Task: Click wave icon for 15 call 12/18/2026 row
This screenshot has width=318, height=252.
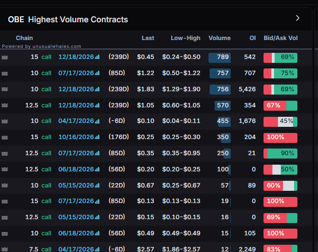Action: pos(4,57)
